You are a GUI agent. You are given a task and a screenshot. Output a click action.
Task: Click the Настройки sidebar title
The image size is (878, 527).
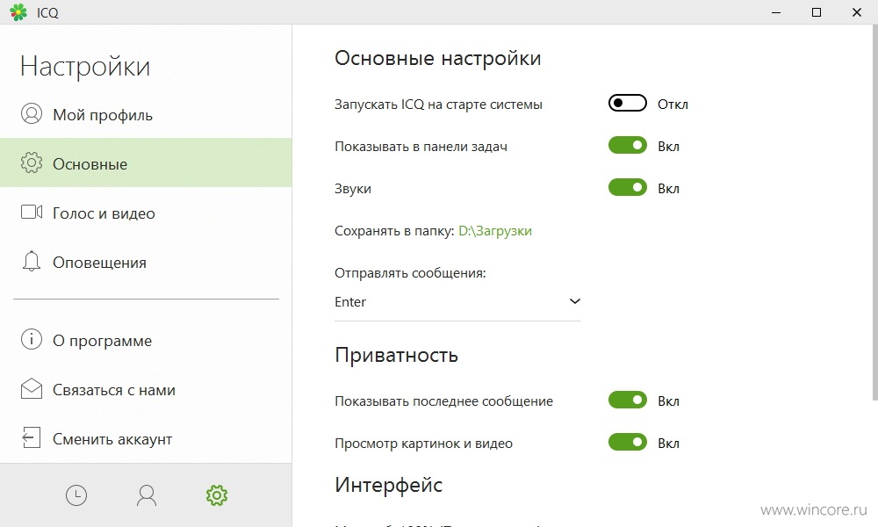tap(85, 66)
